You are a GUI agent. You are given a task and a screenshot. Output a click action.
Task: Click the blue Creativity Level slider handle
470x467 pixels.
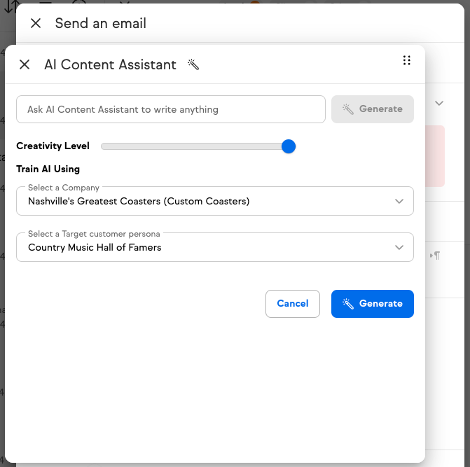289,146
